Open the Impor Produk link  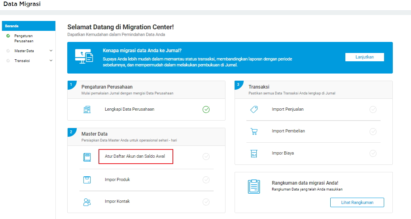[x=117, y=179]
